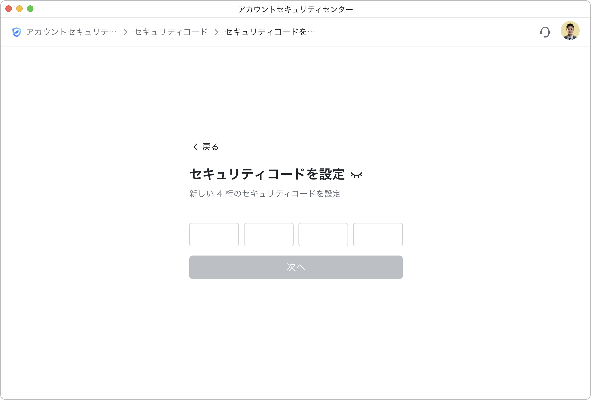Focus the fourth security code digit box

pyautogui.click(x=378, y=235)
